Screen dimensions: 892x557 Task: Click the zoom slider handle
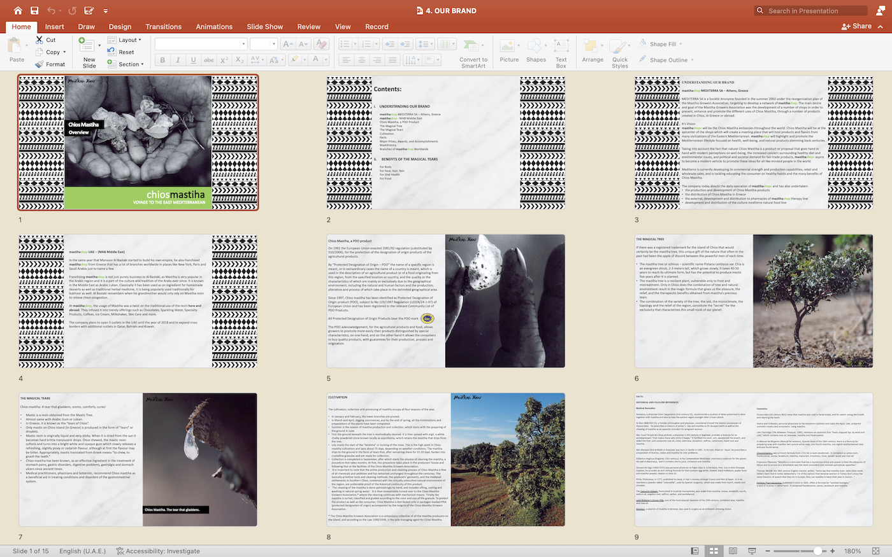(818, 551)
